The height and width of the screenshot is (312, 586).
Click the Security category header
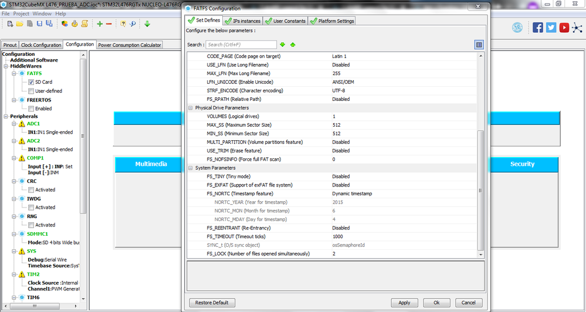[523, 164]
